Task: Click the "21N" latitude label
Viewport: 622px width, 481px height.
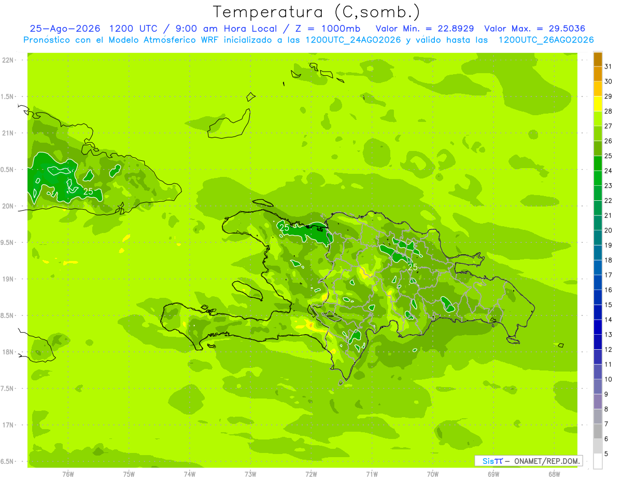Action: tap(8, 133)
